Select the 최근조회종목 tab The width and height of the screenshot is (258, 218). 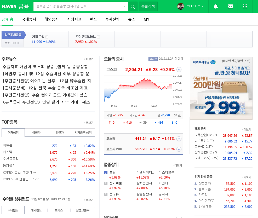point(13,35)
